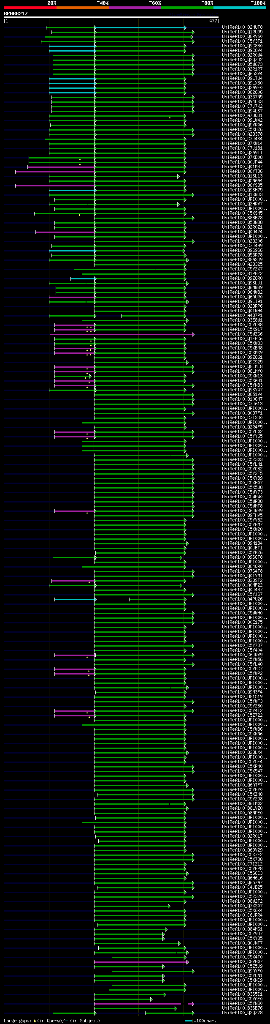
Task: Select hit label UniRef100_Q9C8V4
Action: click(x=242, y=51)
